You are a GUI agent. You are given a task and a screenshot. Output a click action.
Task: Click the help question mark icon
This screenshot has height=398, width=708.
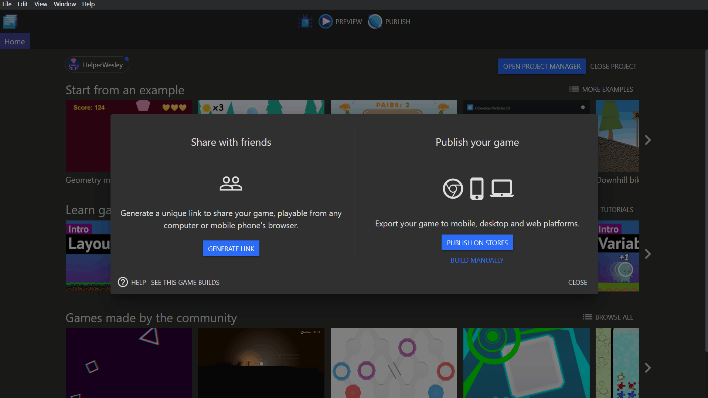(x=123, y=282)
